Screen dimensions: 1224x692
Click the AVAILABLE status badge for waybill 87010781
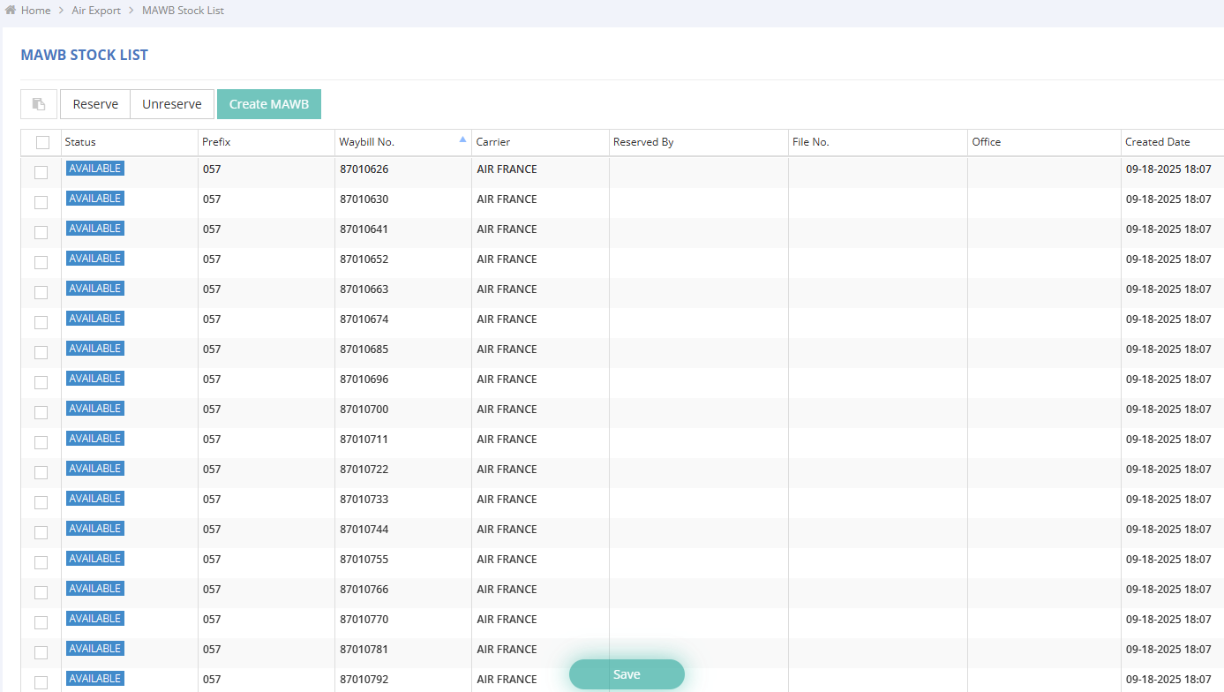tap(94, 649)
